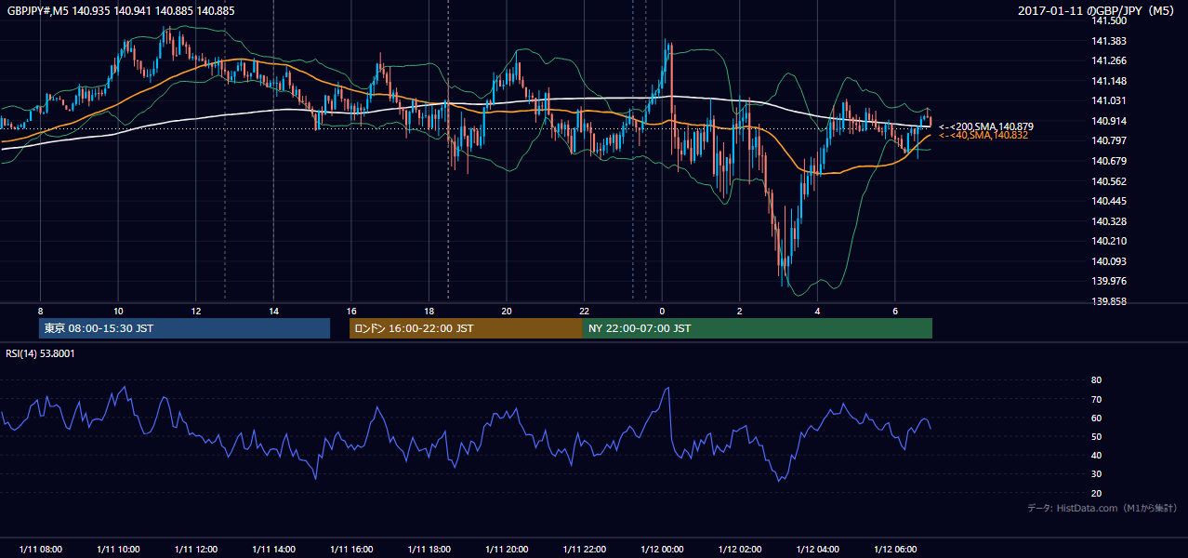Click the 1/11 08:00 time label
Image resolution: width=1188 pixels, height=558 pixels.
40,550
